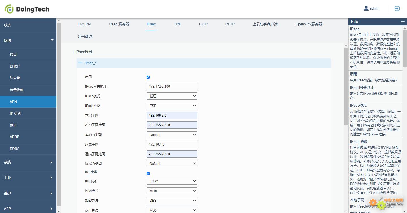Screen dimensions: 407x213
Task: Open the OpenVPN服务器 tab
Action: [309, 24]
